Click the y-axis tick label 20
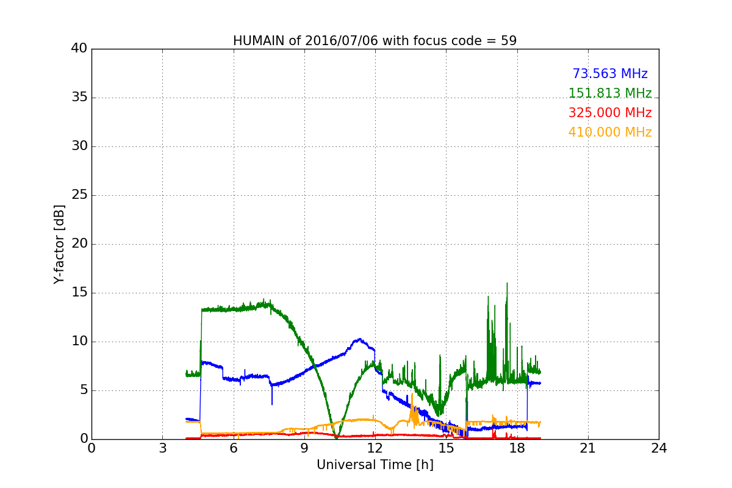732x488 pixels. point(79,244)
